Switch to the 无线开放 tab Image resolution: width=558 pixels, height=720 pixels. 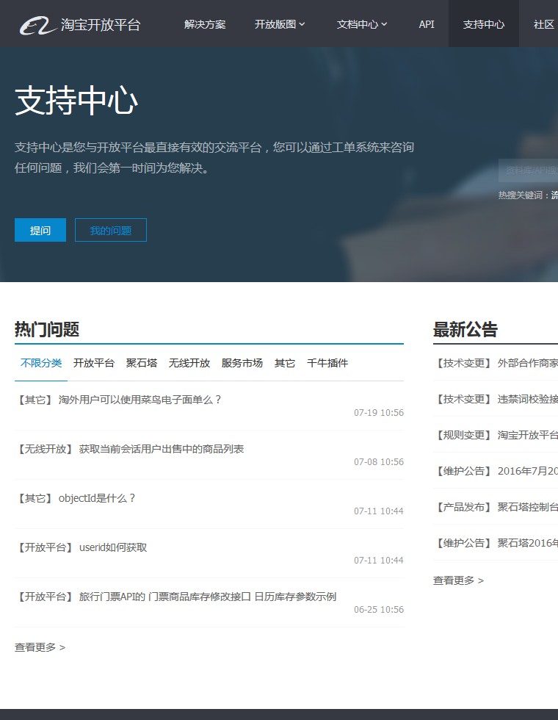click(x=189, y=363)
